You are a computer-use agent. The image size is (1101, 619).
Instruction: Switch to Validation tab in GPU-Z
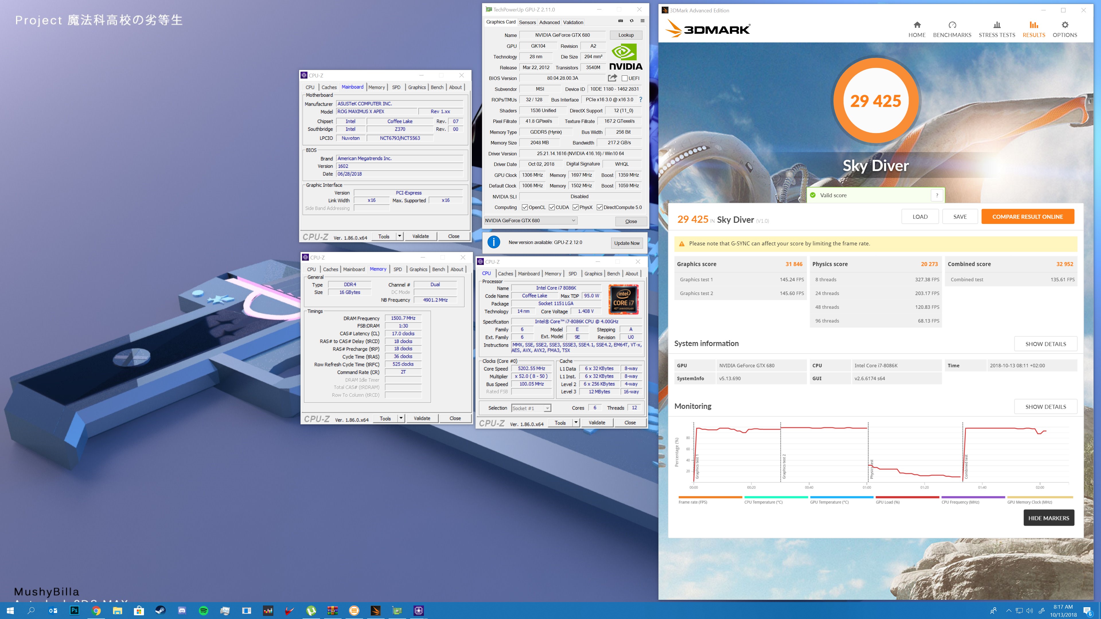pyautogui.click(x=573, y=22)
